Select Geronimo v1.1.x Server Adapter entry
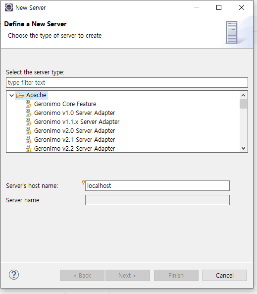Screen dimensions: 257x294 tap(77, 122)
